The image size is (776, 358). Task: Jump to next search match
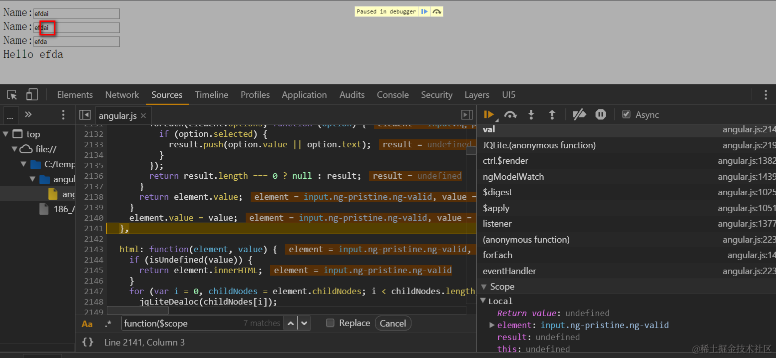tap(304, 324)
